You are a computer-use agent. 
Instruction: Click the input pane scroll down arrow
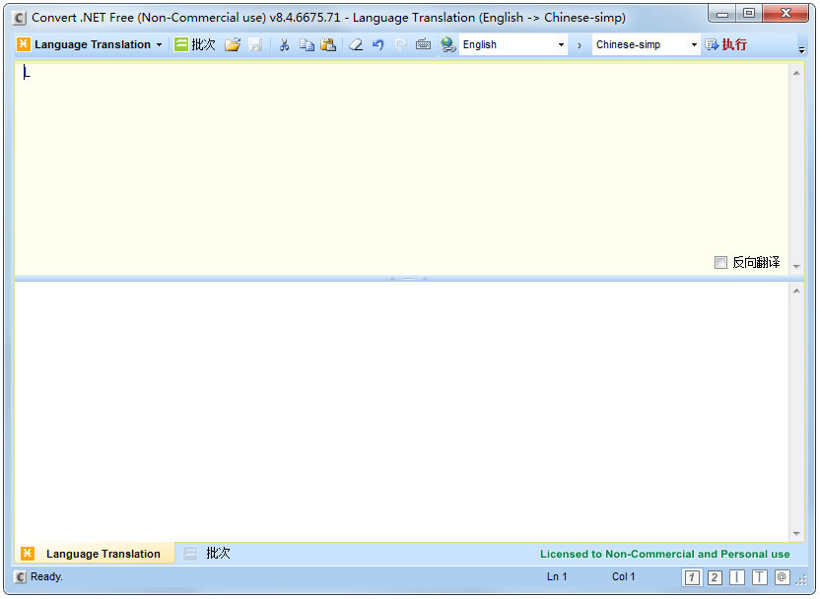(796, 267)
